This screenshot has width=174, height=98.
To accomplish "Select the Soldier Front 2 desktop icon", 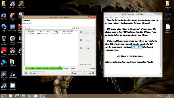I will point(21,5).
